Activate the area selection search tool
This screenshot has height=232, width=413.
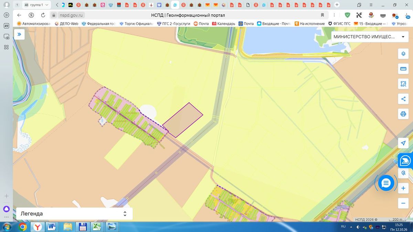pos(403,84)
